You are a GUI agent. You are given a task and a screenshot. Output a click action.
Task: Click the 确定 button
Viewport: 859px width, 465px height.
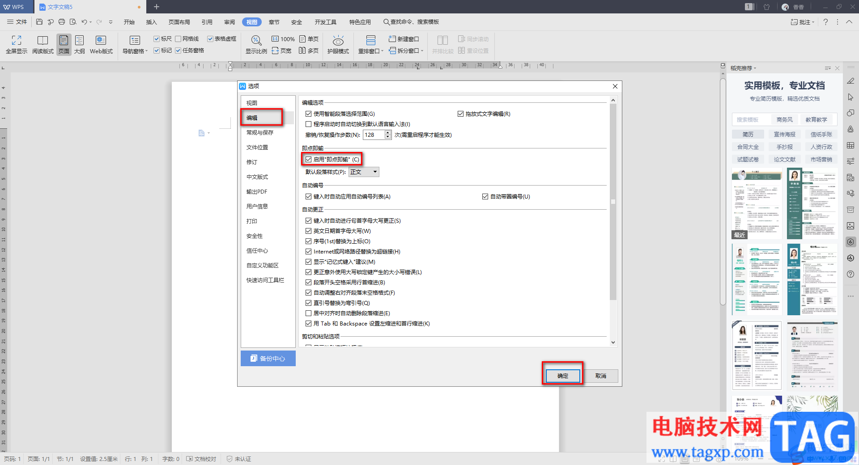tap(563, 376)
